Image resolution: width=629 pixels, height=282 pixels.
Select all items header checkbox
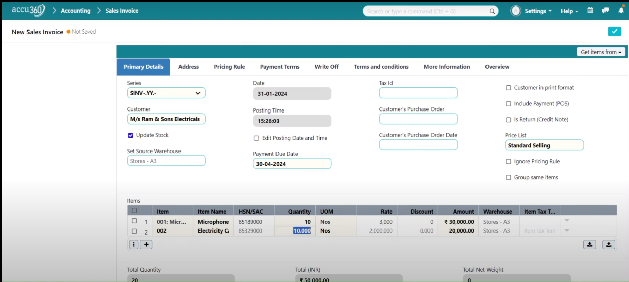click(x=134, y=210)
